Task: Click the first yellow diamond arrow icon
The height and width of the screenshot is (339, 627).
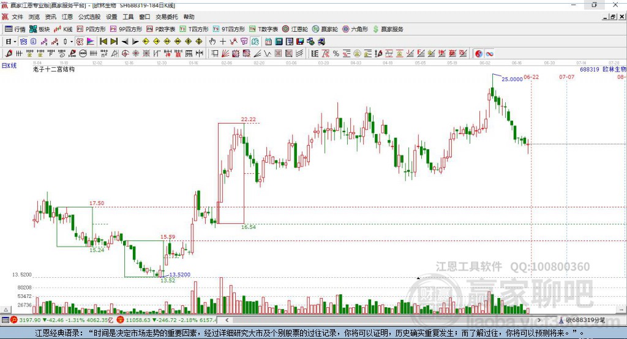Action: (x=146, y=41)
